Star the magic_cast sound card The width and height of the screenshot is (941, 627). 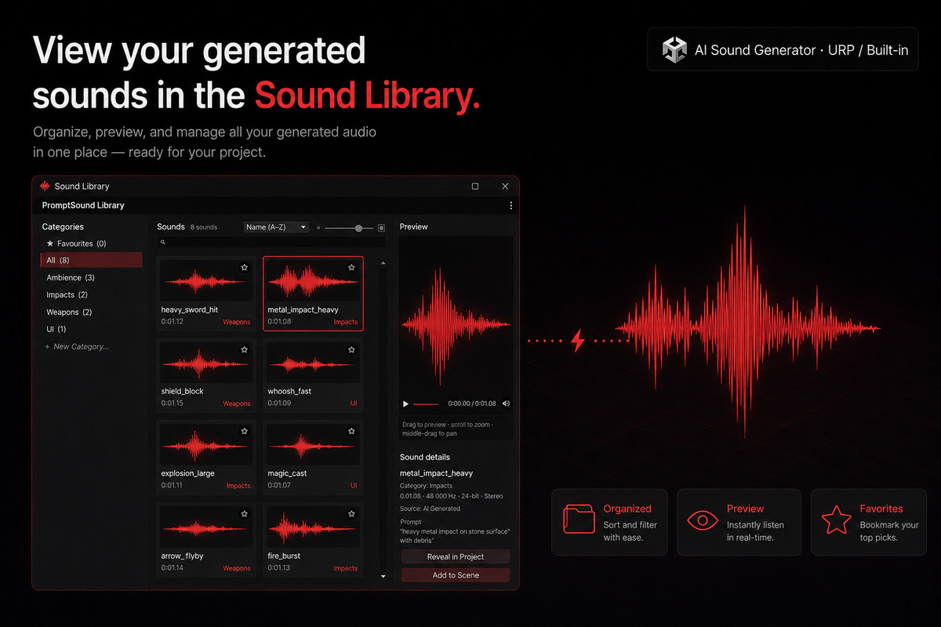coord(351,431)
